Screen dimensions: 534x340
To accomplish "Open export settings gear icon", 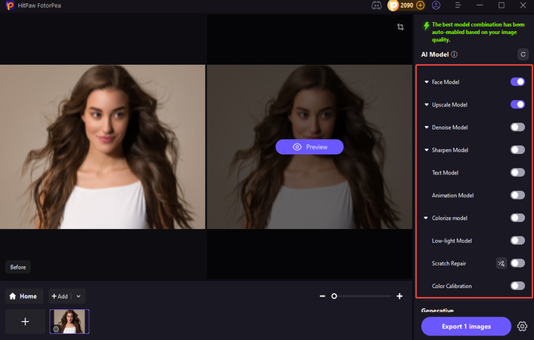I will (522, 326).
